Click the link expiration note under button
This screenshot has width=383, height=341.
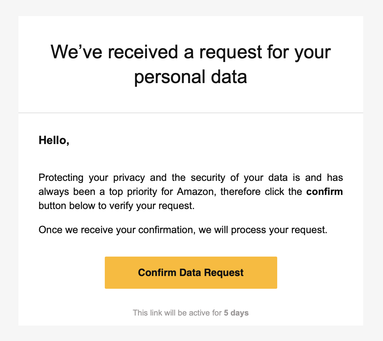[191, 313]
